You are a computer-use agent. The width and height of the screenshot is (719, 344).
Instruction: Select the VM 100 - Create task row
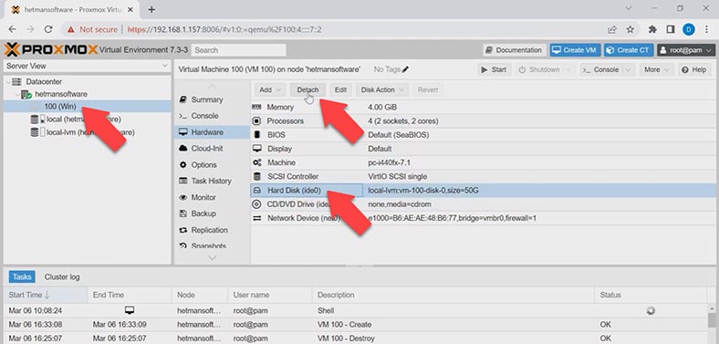click(356, 324)
